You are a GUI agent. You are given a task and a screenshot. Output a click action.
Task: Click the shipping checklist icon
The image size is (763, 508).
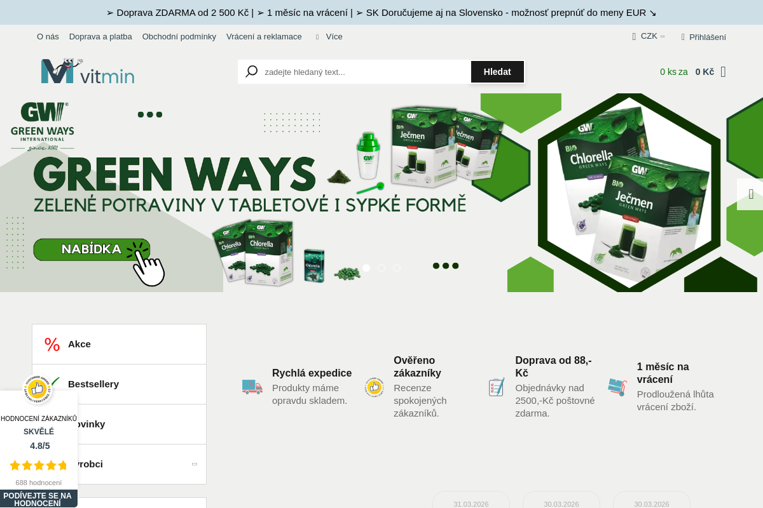click(x=497, y=387)
